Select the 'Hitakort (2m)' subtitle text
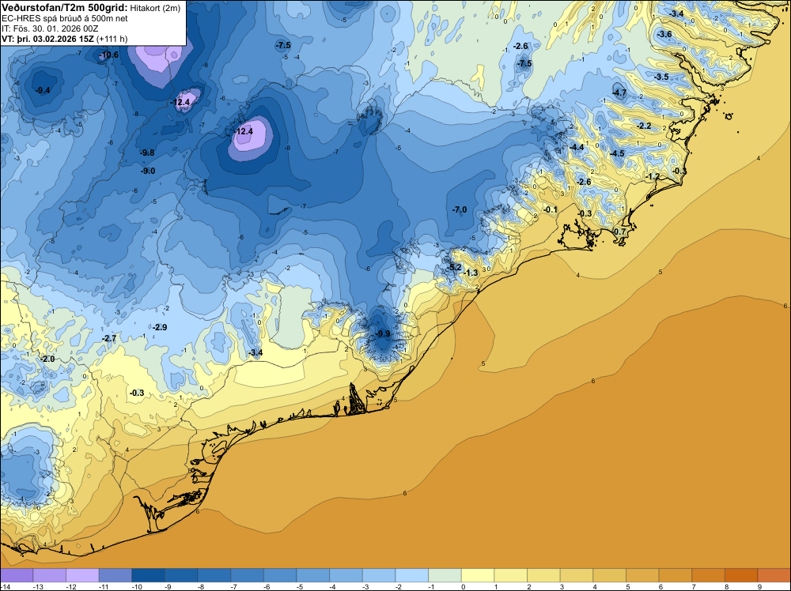The width and height of the screenshot is (791, 591). [155, 8]
